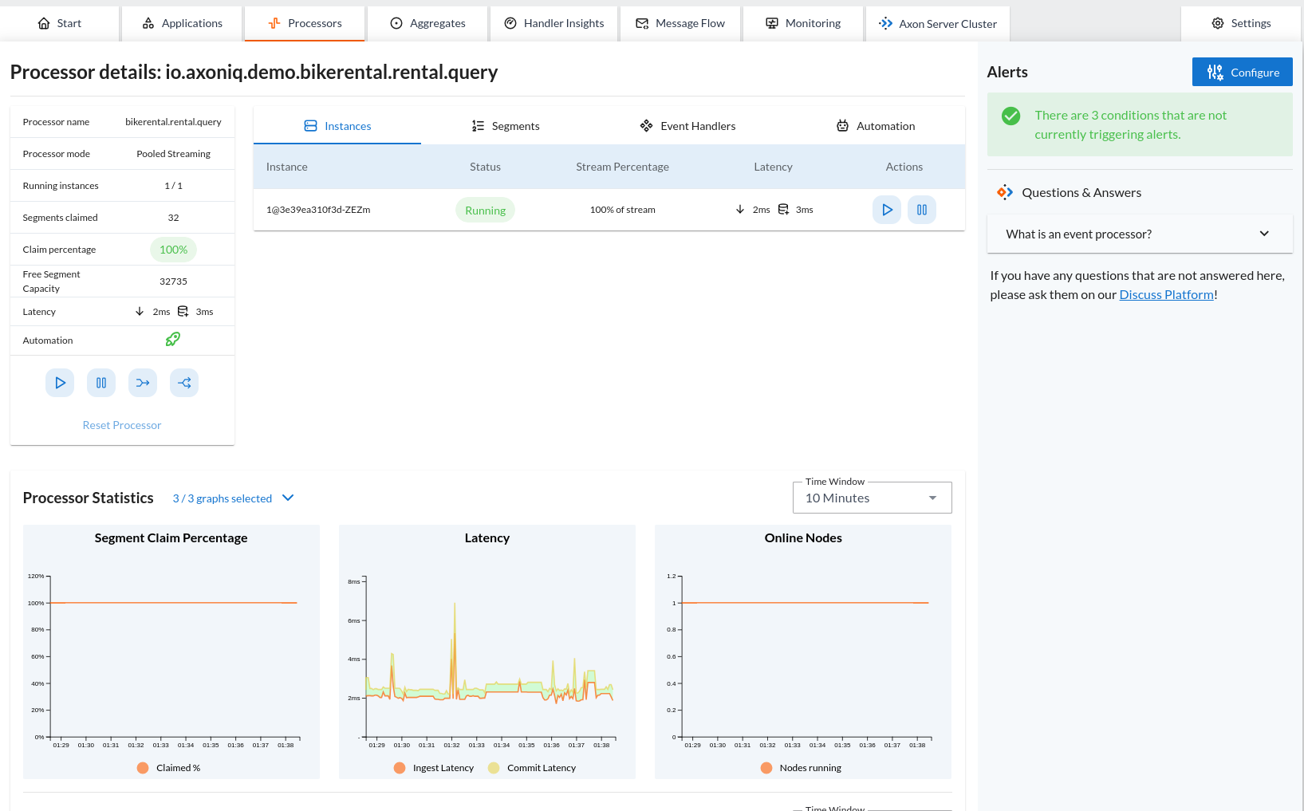The image size is (1304, 811).
Task: Click the Segment Claim Percentage chart
Action: tap(171, 652)
